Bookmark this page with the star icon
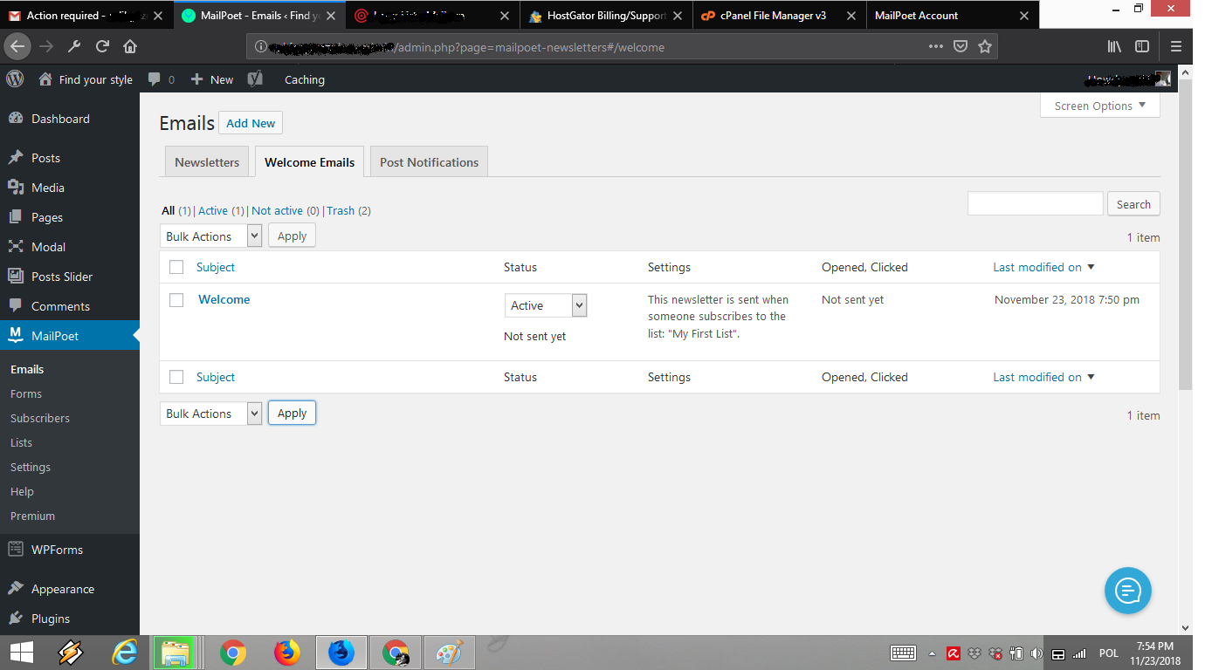The width and height of the screenshot is (1212, 670). pos(985,46)
